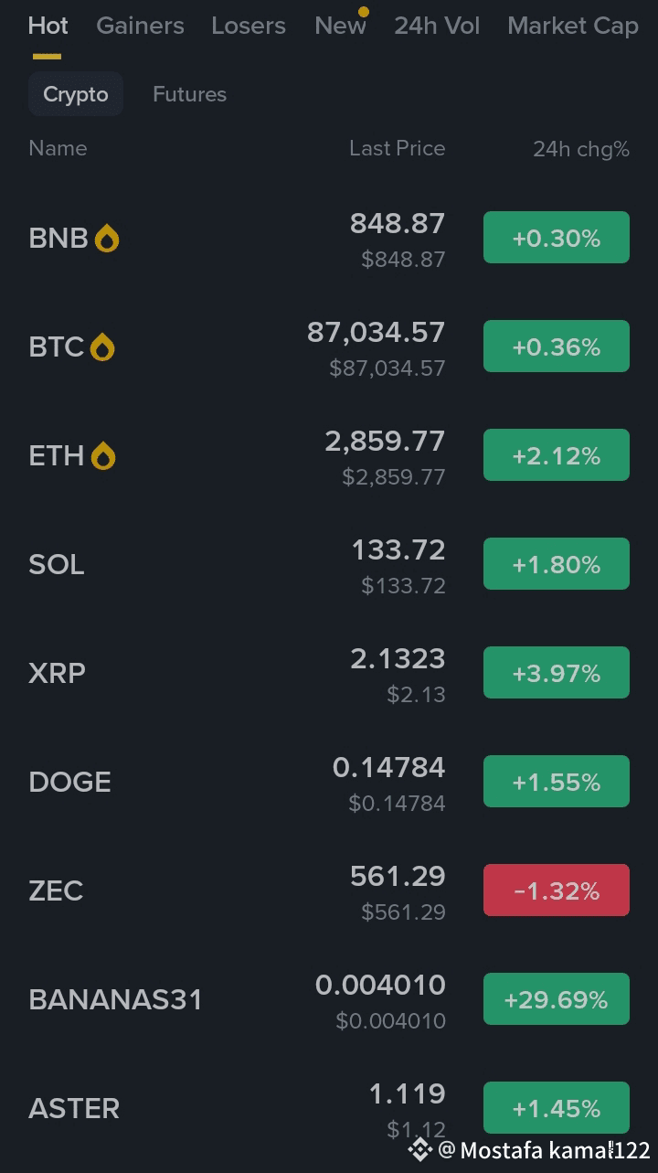The image size is (658, 1173).
Task: Switch to Futures market view
Action: [189, 94]
